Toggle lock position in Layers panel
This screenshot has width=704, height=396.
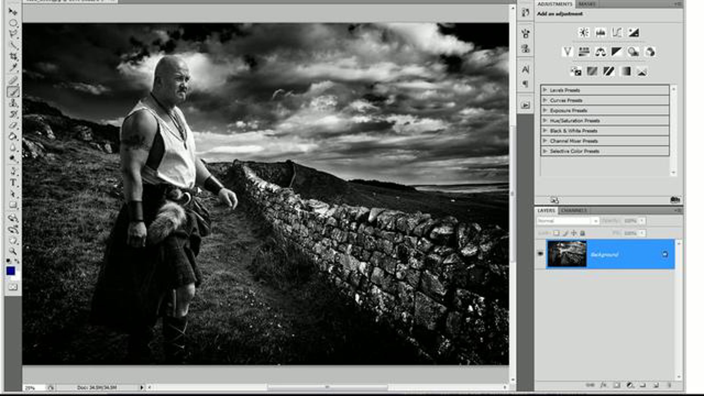point(574,233)
